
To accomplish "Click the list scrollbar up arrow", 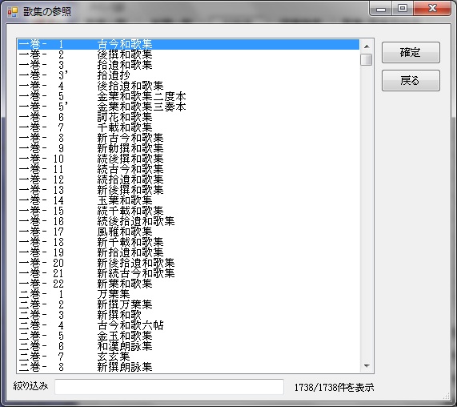I will (367, 46).
